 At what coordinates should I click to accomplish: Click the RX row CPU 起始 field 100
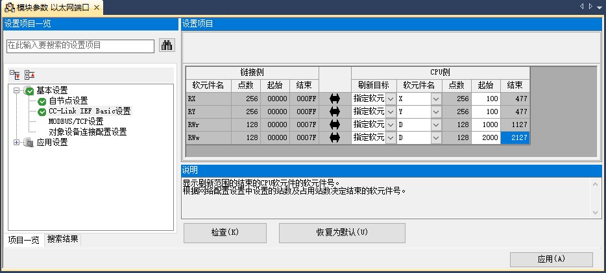[486, 99]
